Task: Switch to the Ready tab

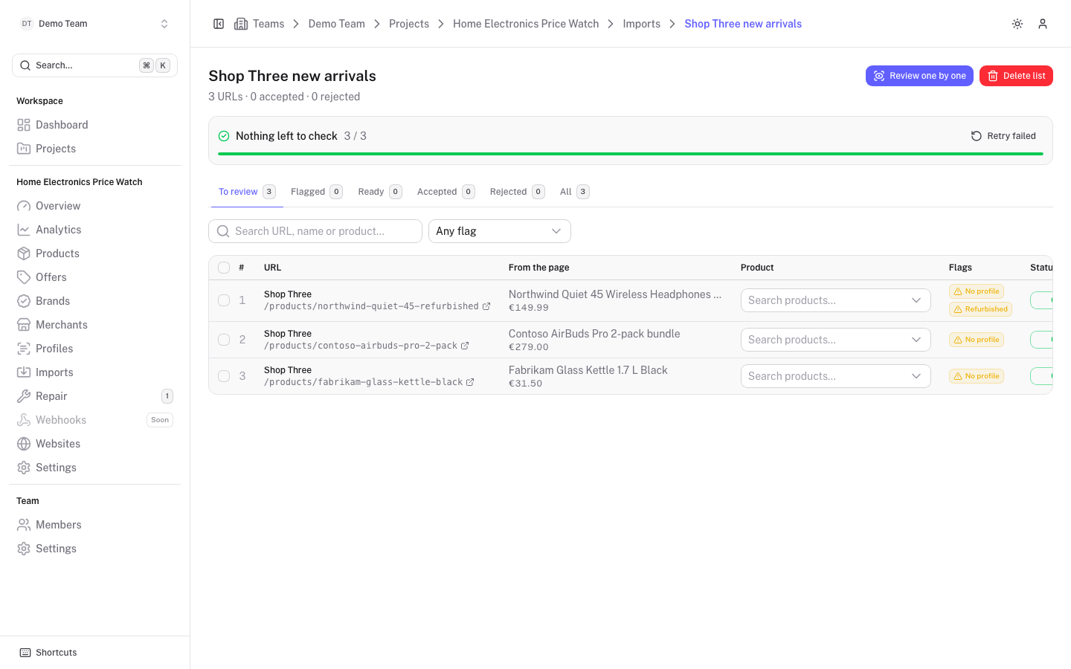Action: (380, 192)
